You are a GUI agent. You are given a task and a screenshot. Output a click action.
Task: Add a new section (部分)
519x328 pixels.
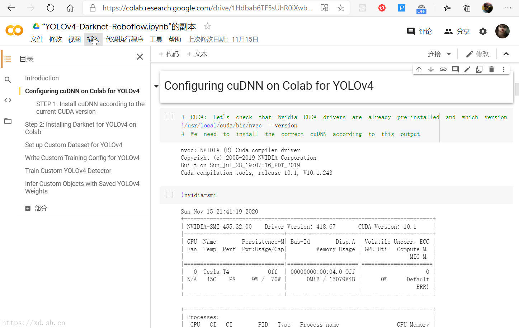click(36, 208)
